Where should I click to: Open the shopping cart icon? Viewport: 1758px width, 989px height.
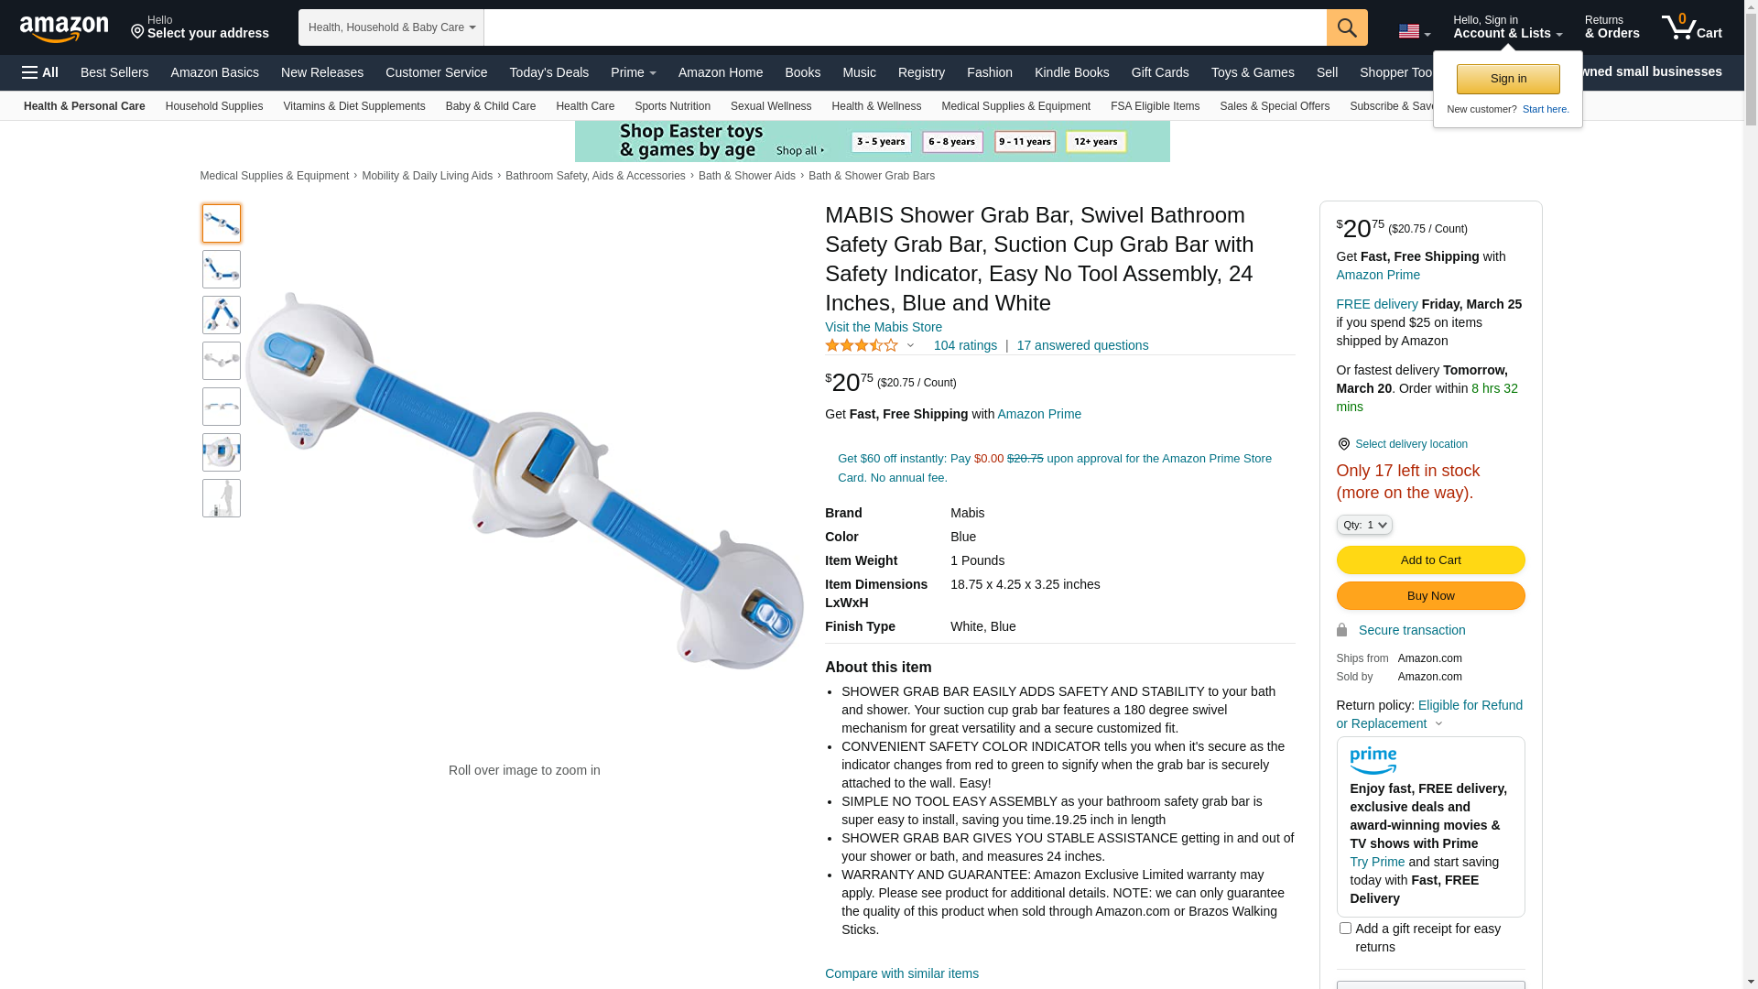1691,27
